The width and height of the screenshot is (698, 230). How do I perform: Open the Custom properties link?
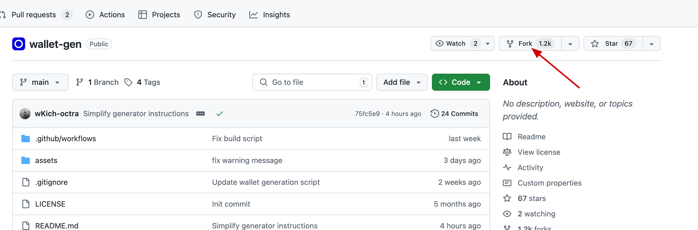coord(549,183)
